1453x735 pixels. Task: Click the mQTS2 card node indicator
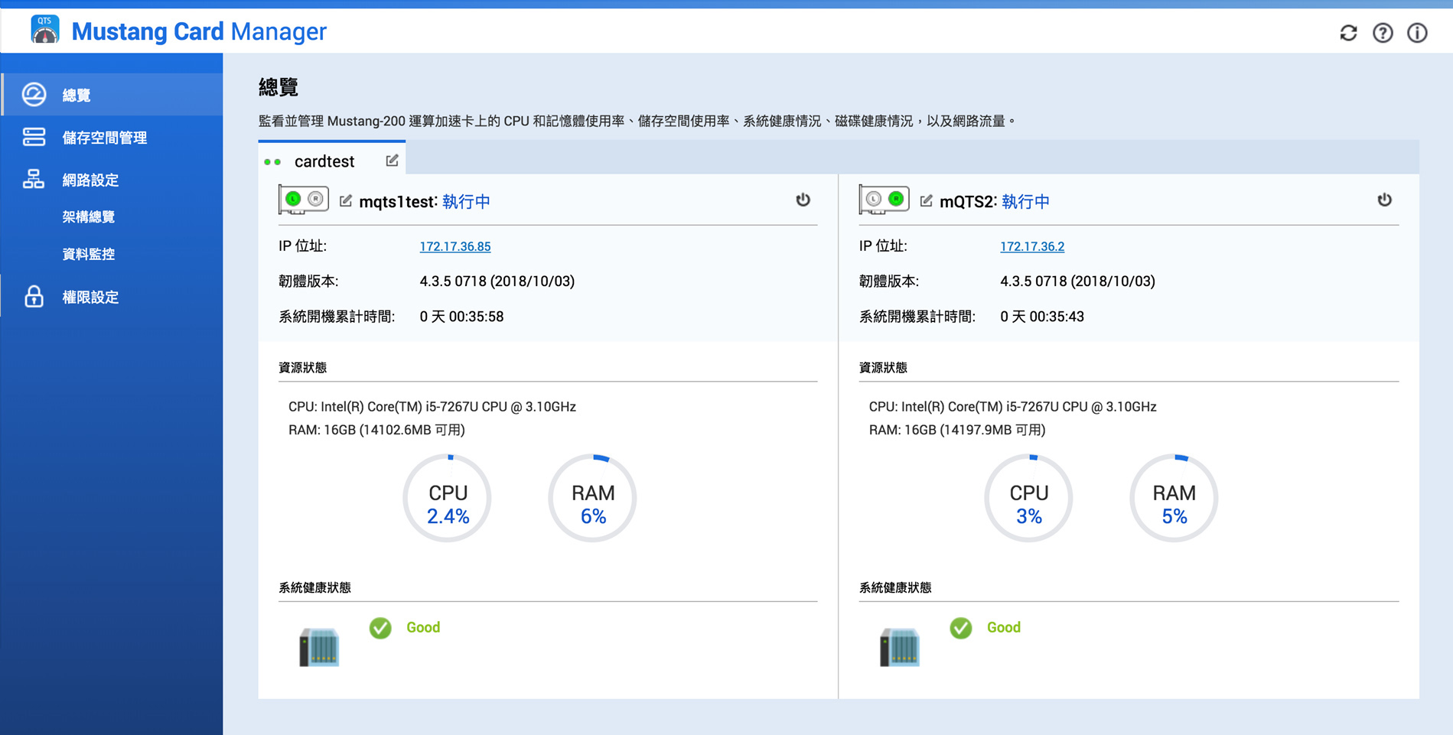pos(884,200)
